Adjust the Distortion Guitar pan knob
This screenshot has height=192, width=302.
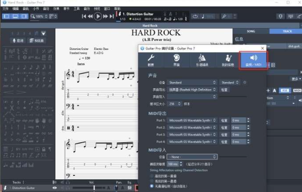116,187
